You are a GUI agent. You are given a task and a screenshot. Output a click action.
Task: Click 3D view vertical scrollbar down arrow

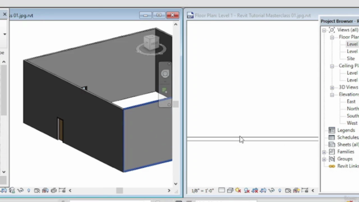point(176,183)
